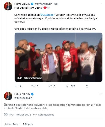
Task: Click the share upload icon
Action: 87,86
